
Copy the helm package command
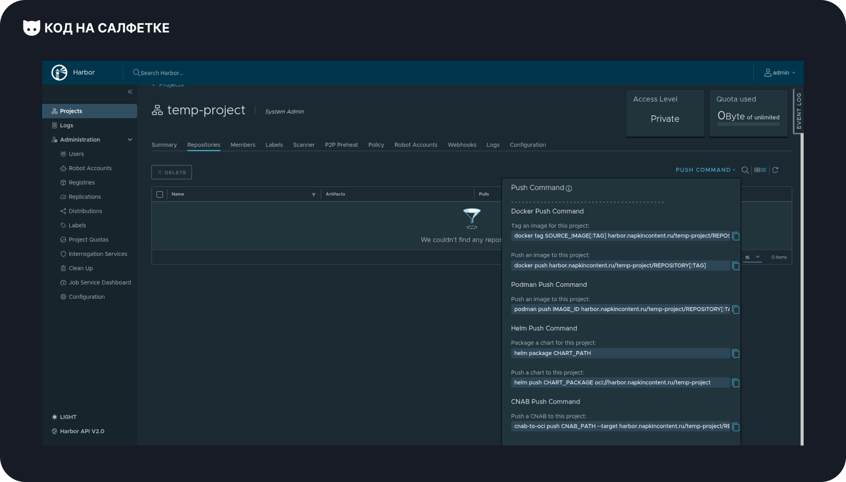point(735,353)
